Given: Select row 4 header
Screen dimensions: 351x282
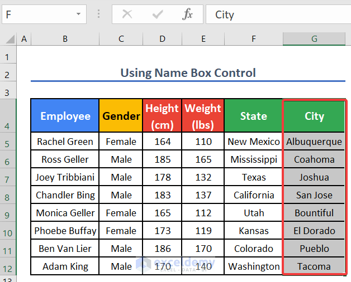Looking at the screenshot, I should click(8, 115).
